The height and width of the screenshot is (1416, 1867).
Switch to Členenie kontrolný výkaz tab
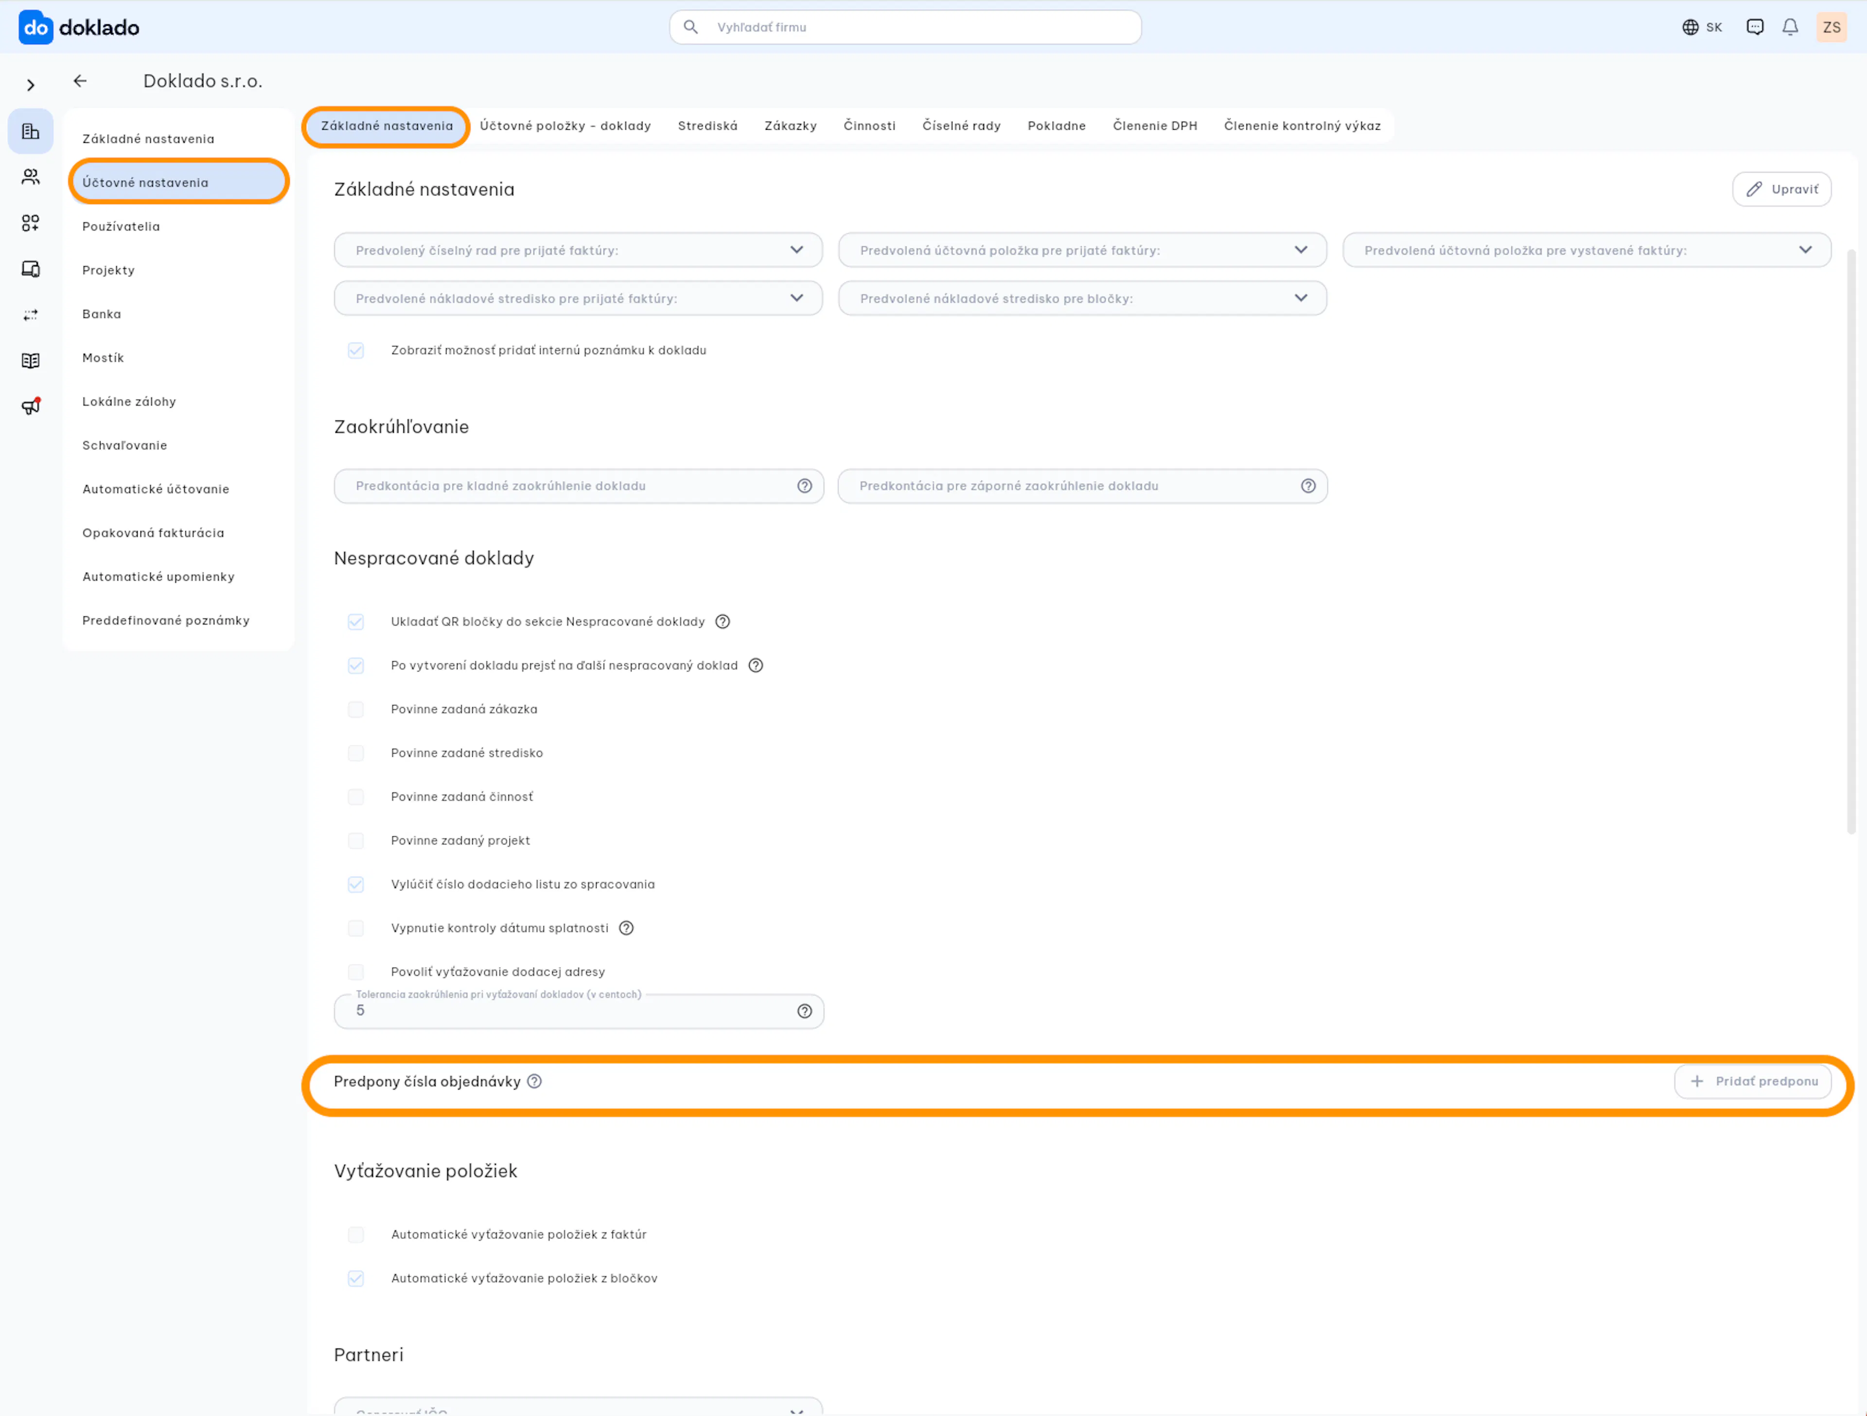(1303, 126)
